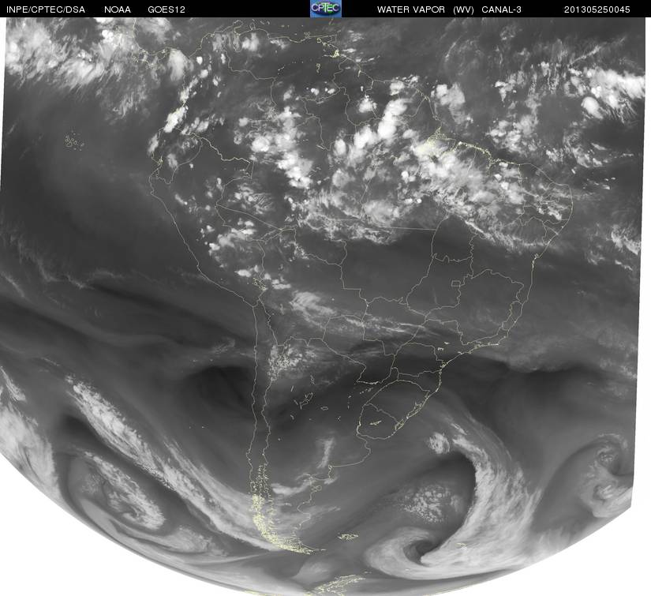The image size is (651, 596).
Task: Click the INPE/CPTEC/DSA header text
Action: [x=46, y=9]
